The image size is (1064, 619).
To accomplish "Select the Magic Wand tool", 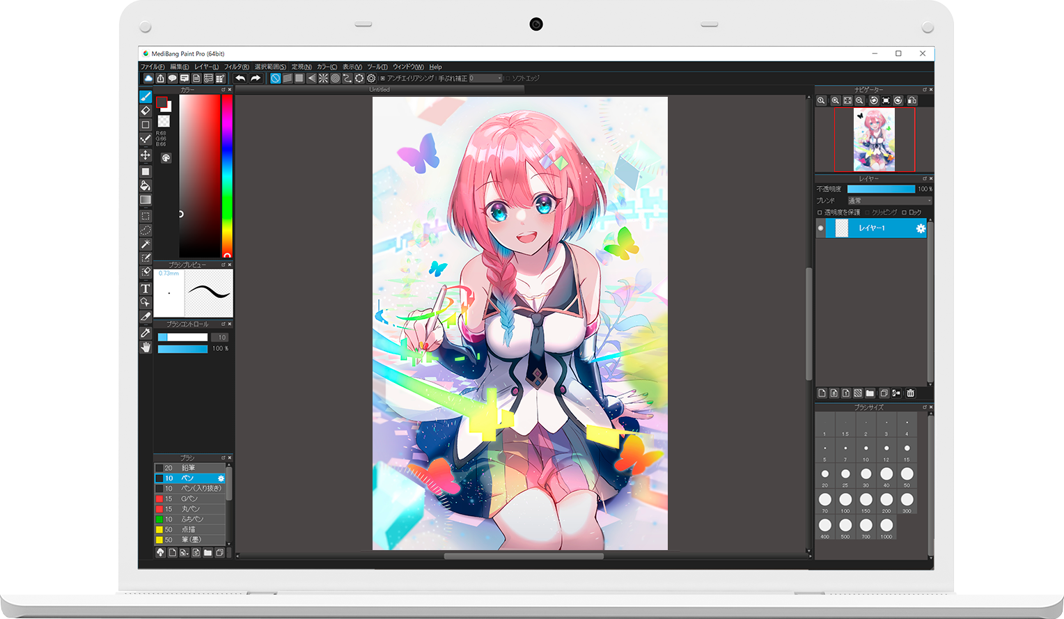I will [x=146, y=244].
